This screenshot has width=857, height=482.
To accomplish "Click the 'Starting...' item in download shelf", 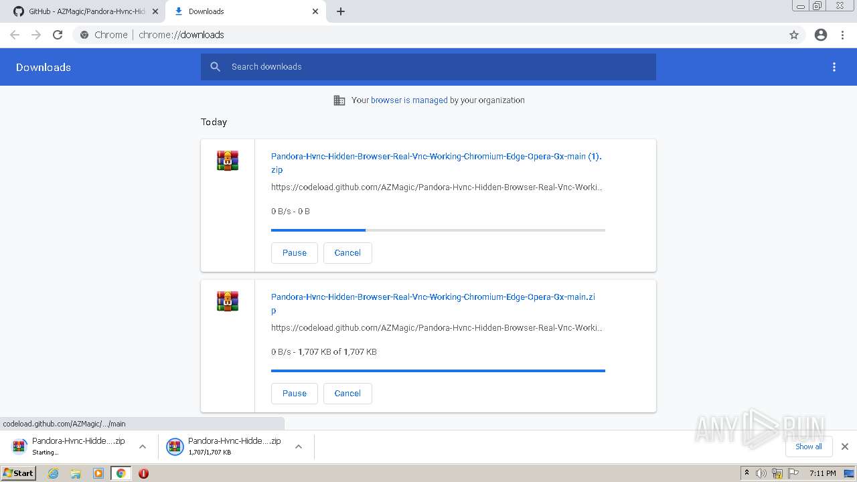I will tap(69, 447).
